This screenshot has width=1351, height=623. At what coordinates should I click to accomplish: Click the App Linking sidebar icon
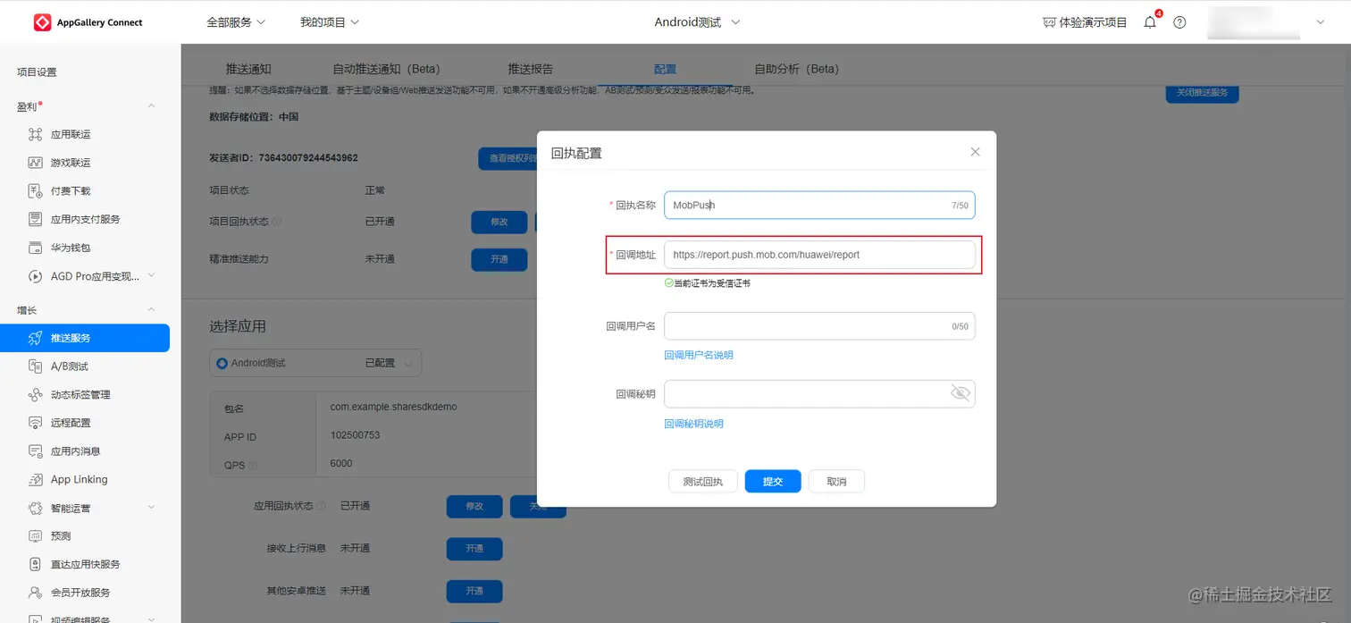35,479
